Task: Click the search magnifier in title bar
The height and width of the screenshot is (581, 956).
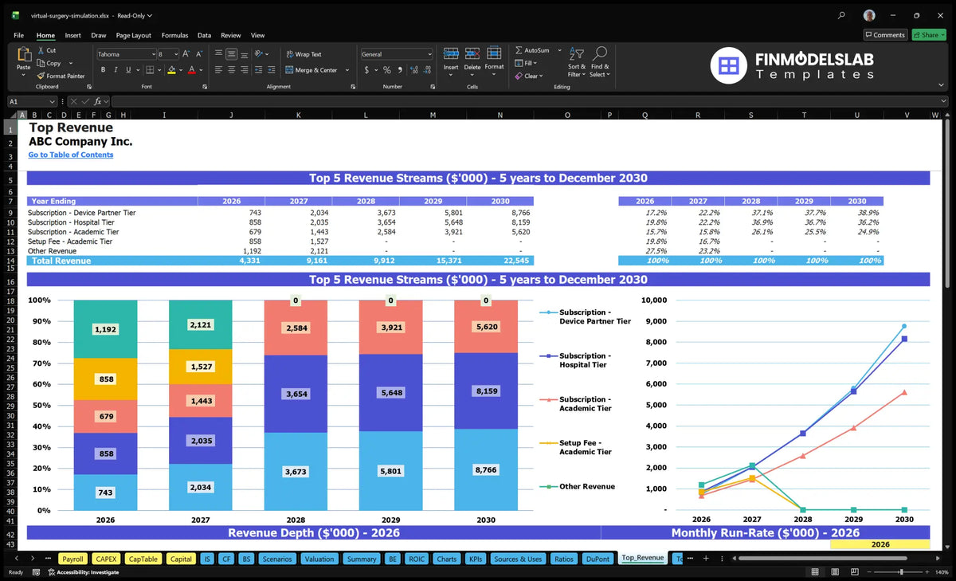Action: click(x=842, y=15)
